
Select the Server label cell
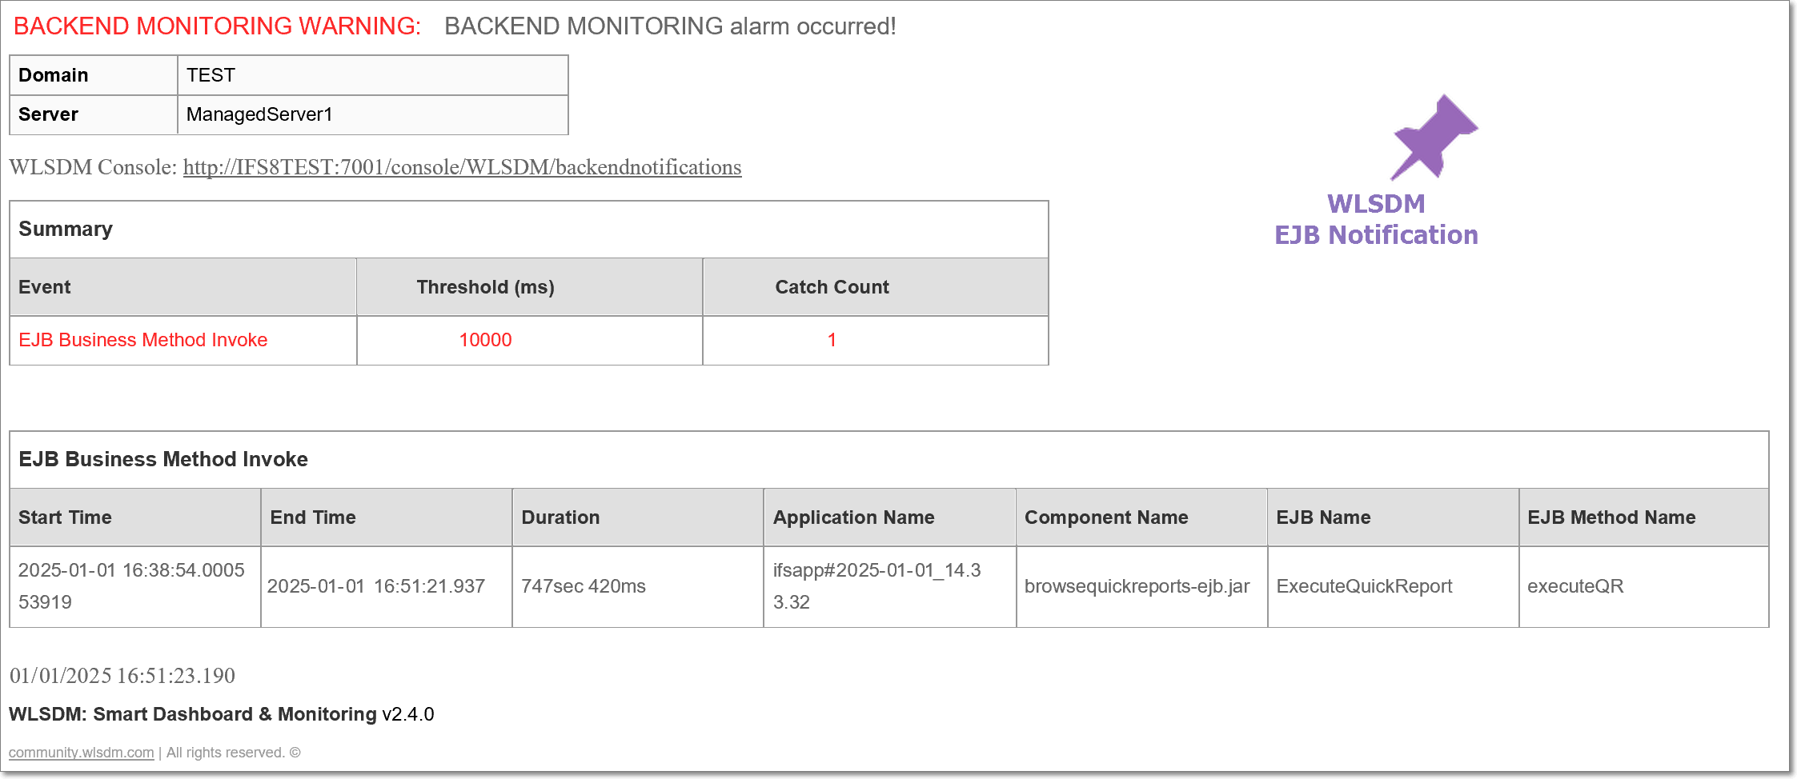[x=93, y=114]
